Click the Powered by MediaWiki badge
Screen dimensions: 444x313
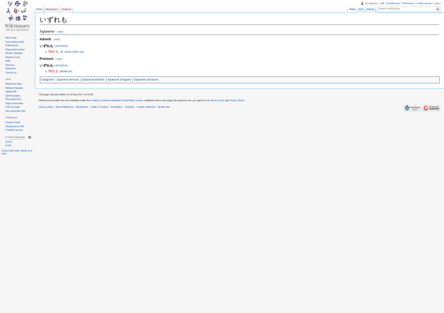click(431, 108)
